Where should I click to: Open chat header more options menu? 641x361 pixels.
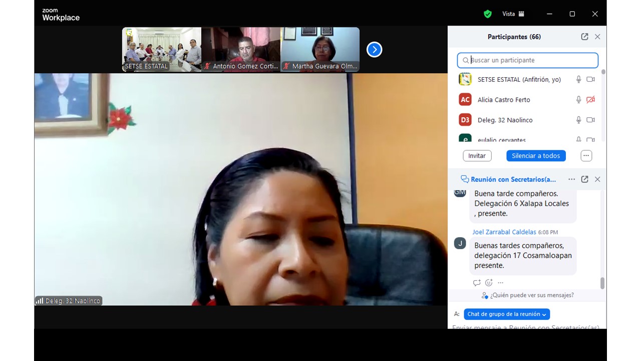click(571, 179)
